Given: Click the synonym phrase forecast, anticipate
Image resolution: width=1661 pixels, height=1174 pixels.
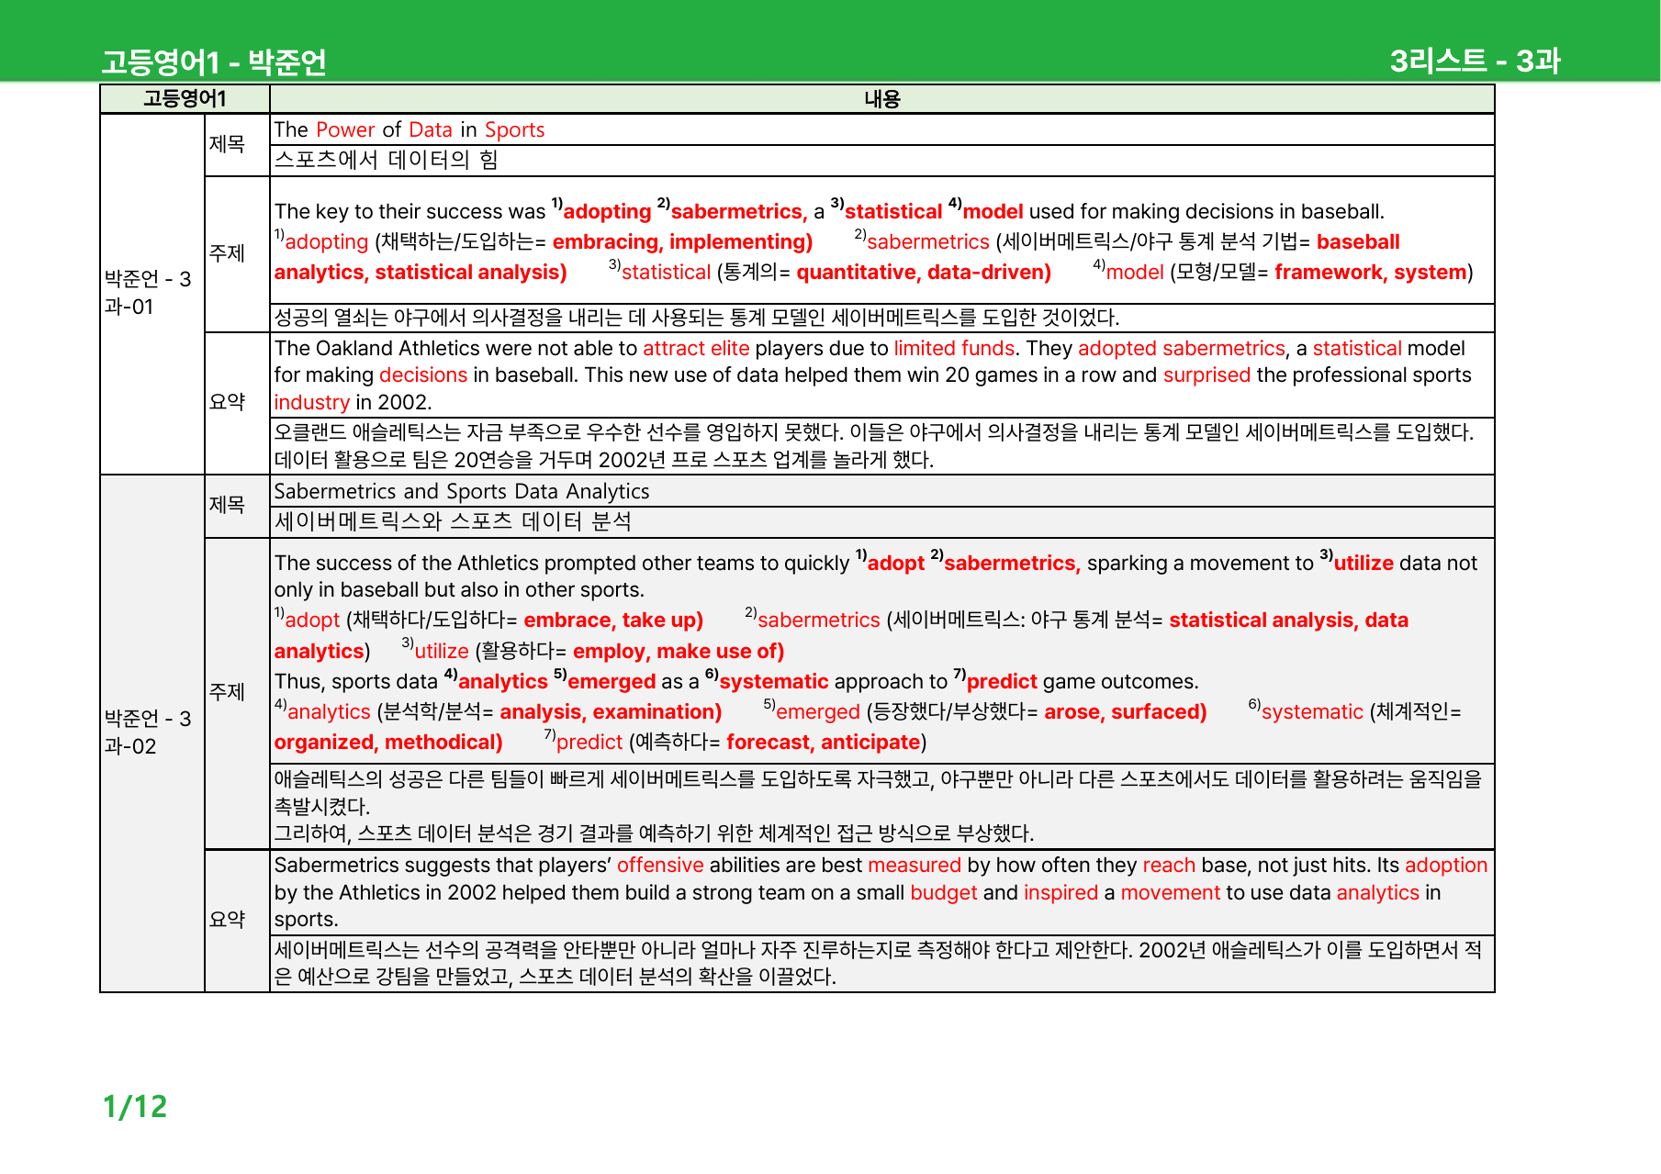Looking at the screenshot, I should click(824, 743).
